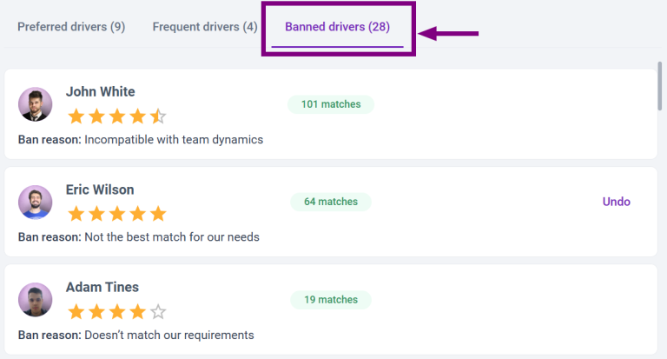Click the banned drivers list scrollbar
This screenshot has height=359, width=667.
pyautogui.click(x=660, y=87)
